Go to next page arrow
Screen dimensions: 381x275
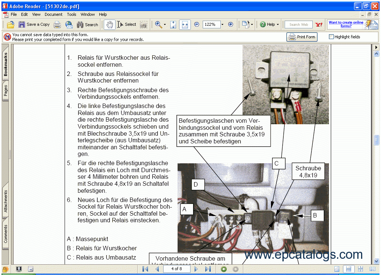pyautogui.click(x=196, y=269)
